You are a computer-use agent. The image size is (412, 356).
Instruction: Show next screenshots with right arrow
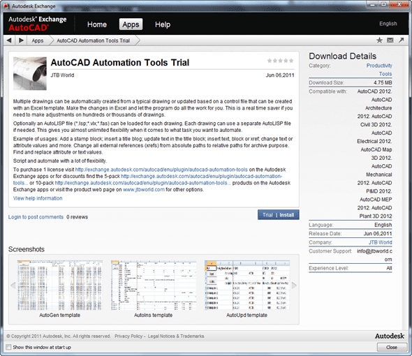point(294,285)
